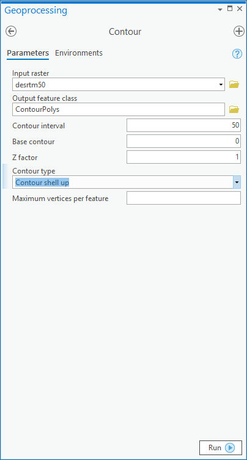Select the Parameters tab
The image size is (247, 460).
pos(28,53)
